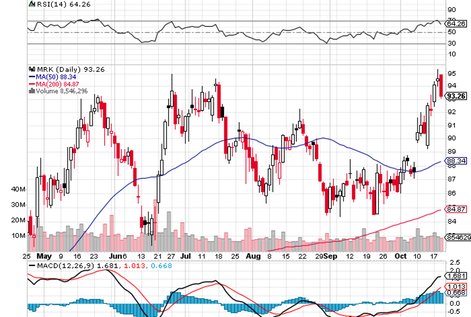
Task: Click the 40M volume axis label
Action: tap(18, 189)
